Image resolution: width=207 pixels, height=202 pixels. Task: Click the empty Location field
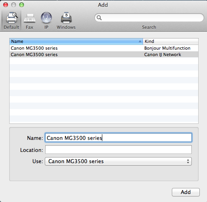(x=118, y=149)
